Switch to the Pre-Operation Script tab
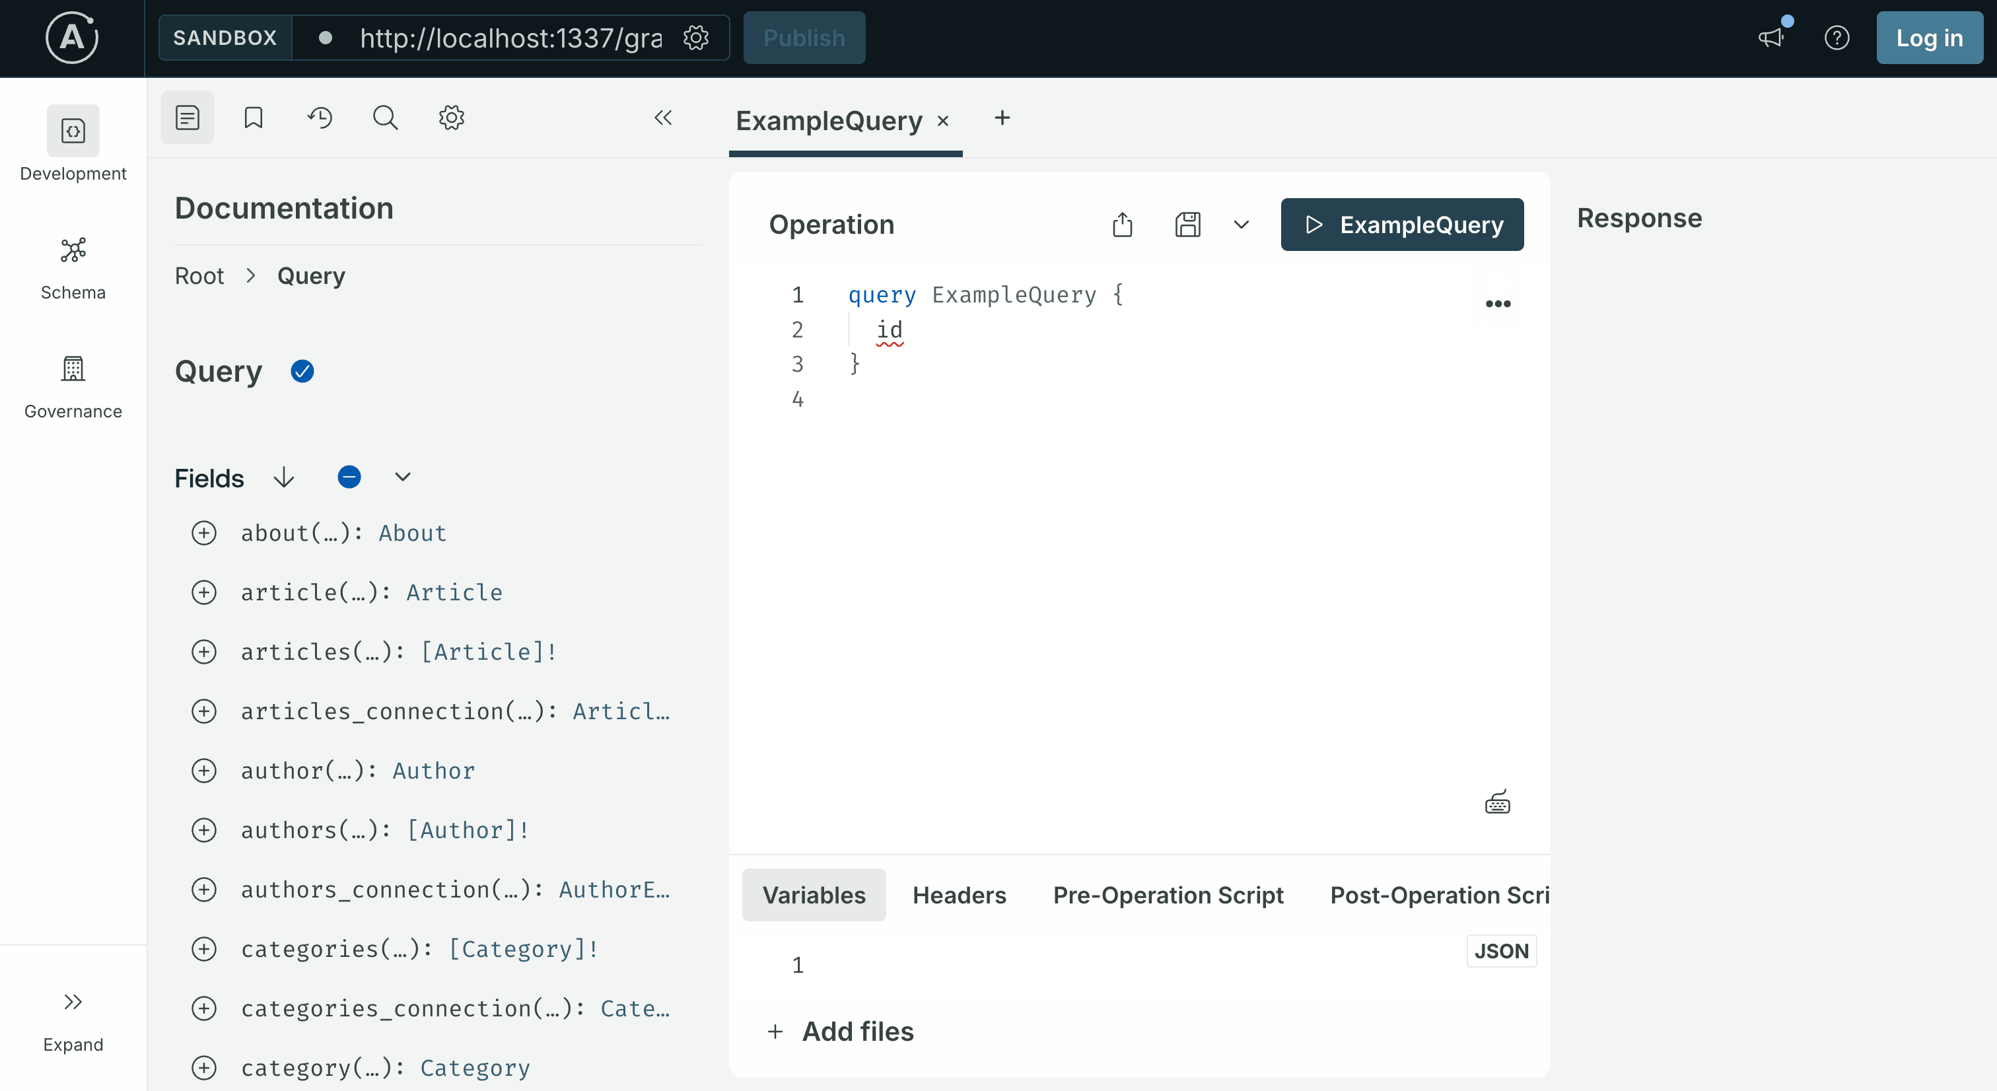Image resolution: width=1997 pixels, height=1091 pixels. coord(1168,895)
